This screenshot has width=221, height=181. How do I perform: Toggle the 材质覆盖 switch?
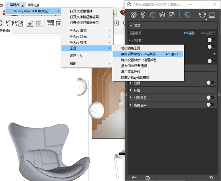click(x=210, y=97)
